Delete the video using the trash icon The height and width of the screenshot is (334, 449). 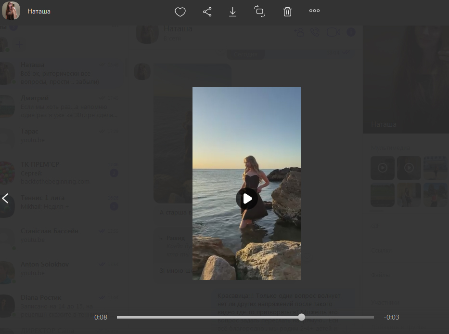click(x=287, y=12)
